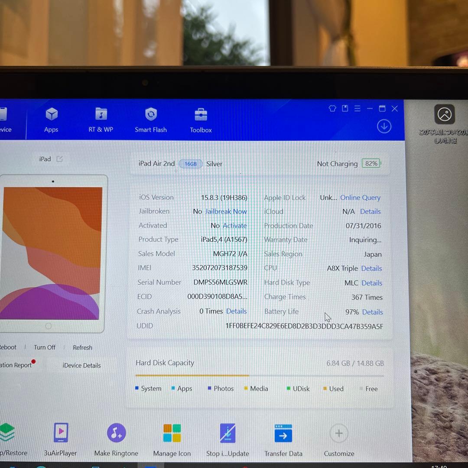Open the Transfer Data tool
The width and height of the screenshot is (468, 468).
click(x=283, y=433)
